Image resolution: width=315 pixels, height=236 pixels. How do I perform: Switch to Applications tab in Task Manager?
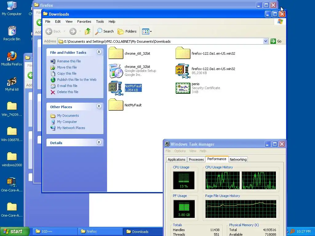176,159
